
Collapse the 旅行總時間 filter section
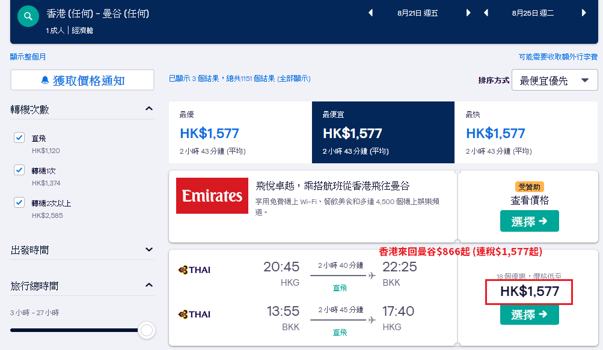[149, 285]
